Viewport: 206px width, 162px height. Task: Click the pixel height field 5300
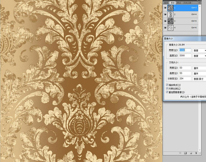coord(185,55)
